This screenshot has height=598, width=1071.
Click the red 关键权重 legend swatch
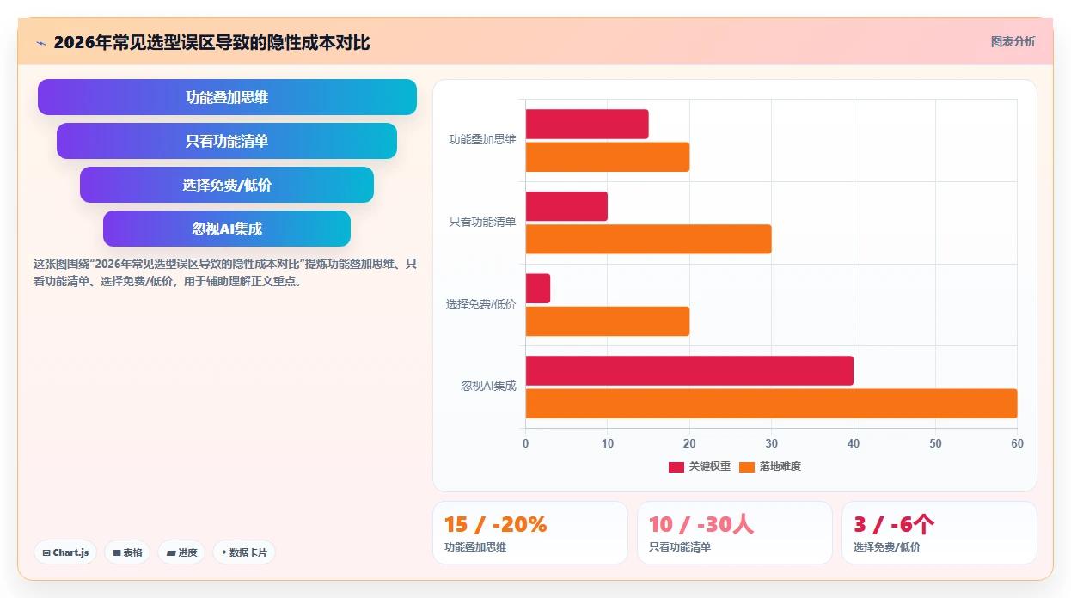(676, 467)
